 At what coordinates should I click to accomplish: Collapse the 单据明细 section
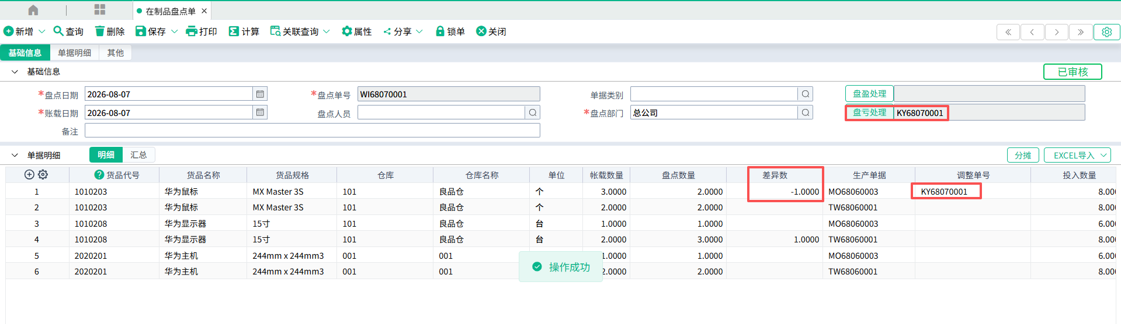[x=15, y=155]
